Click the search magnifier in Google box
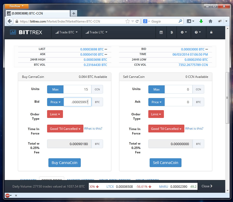 point(180,21)
